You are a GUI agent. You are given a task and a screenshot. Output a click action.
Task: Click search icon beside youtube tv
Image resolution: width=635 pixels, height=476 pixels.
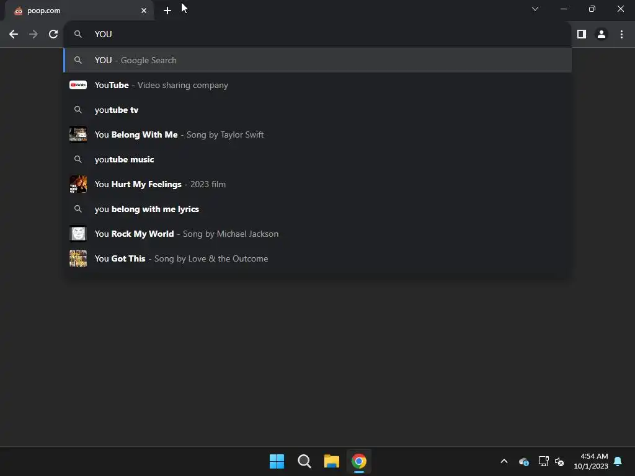coord(78,110)
